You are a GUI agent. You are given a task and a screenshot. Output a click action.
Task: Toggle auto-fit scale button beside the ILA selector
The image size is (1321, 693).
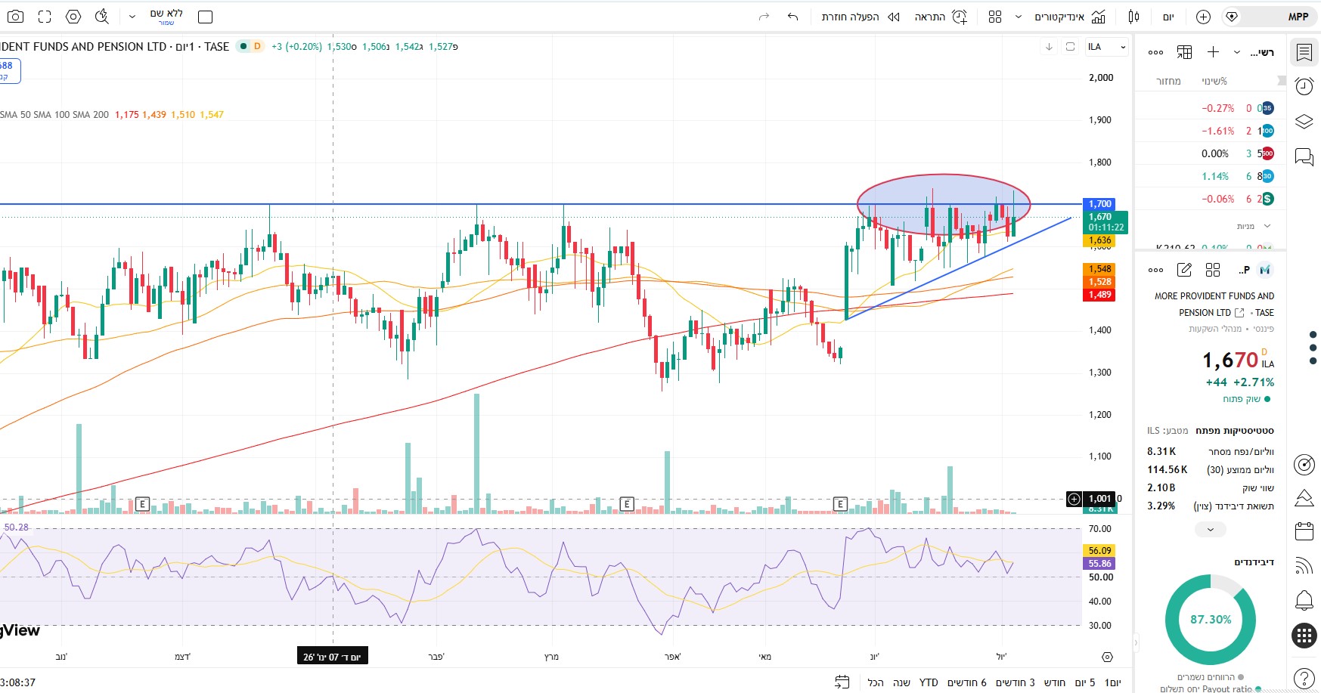1070,47
